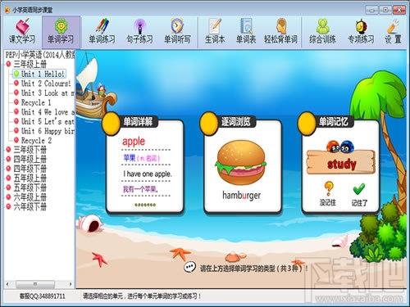Open 综合训练 comprehensive training
Image resolution: width=410 pixels, height=307 pixels.
point(322,31)
